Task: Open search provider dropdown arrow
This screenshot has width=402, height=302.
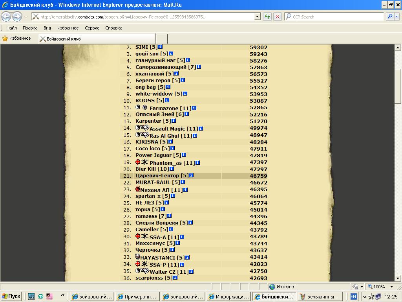Action: click(397, 17)
